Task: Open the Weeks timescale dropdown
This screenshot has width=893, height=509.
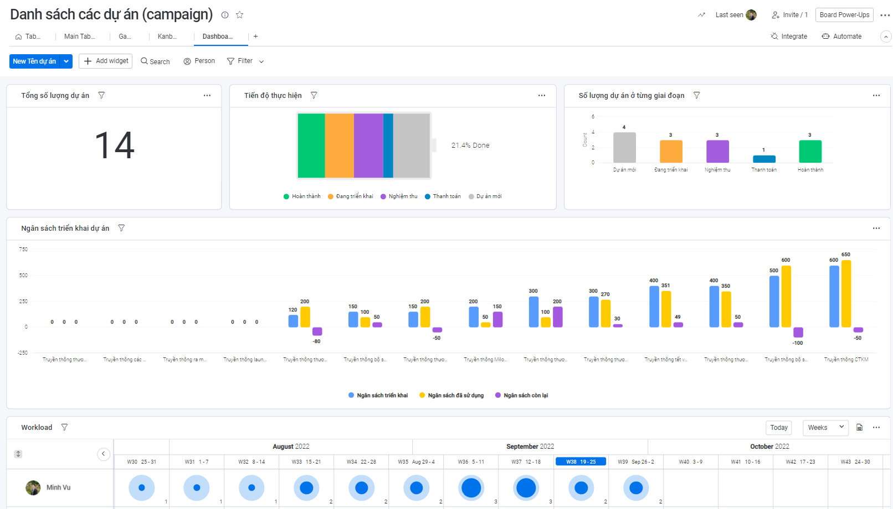Action: [825, 427]
